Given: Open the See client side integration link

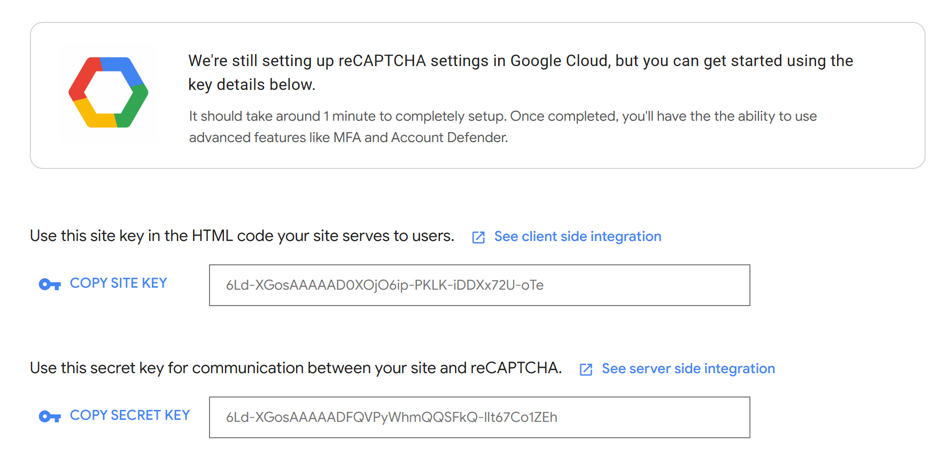Looking at the screenshot, I should coord(577,237).
